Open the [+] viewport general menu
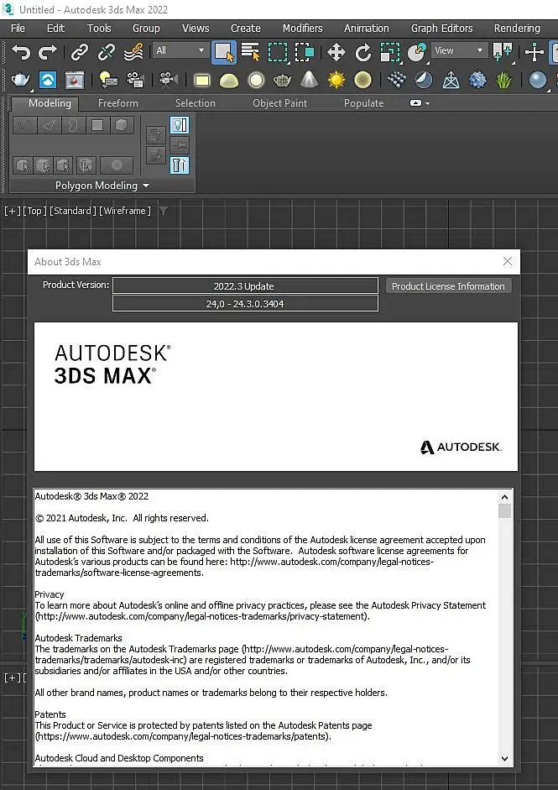This screenshot has width=558, height=790. (x=12, y=211)
